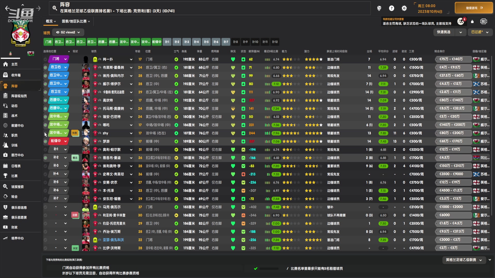Viewport: 495px width, 278px height.
Task: Open the 国家/地区队比赛 tab menu
Action: click(76, 21)
